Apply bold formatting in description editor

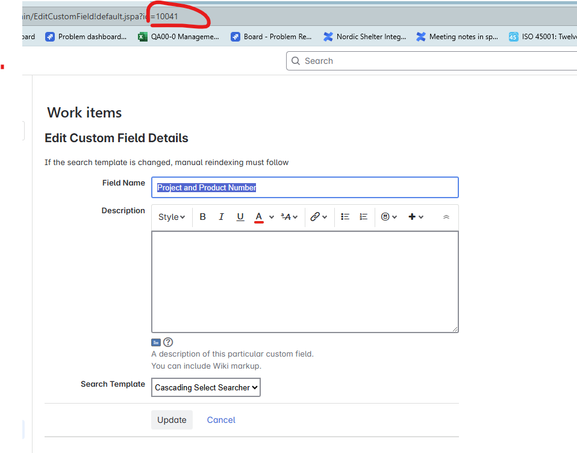coord(202,217)
